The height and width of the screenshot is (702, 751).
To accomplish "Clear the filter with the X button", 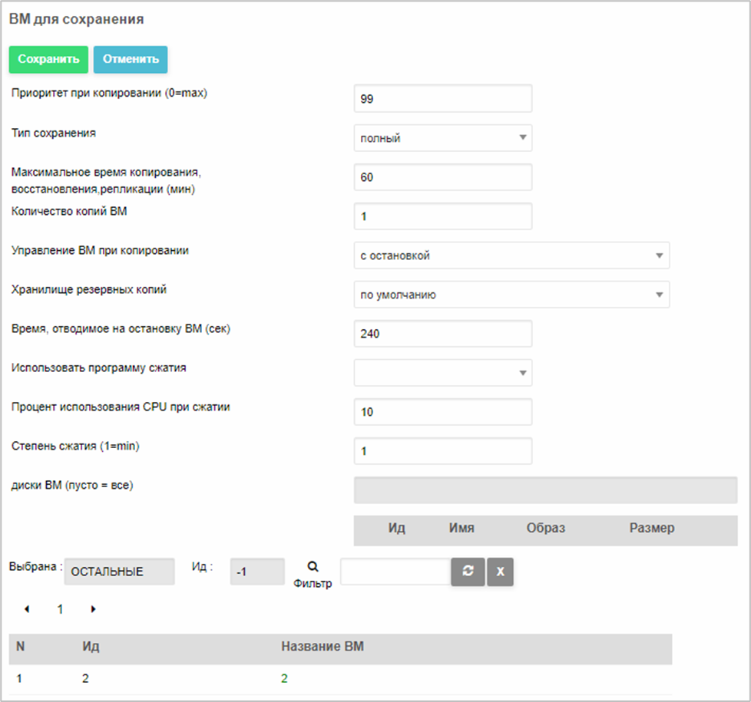I will 500,572.
